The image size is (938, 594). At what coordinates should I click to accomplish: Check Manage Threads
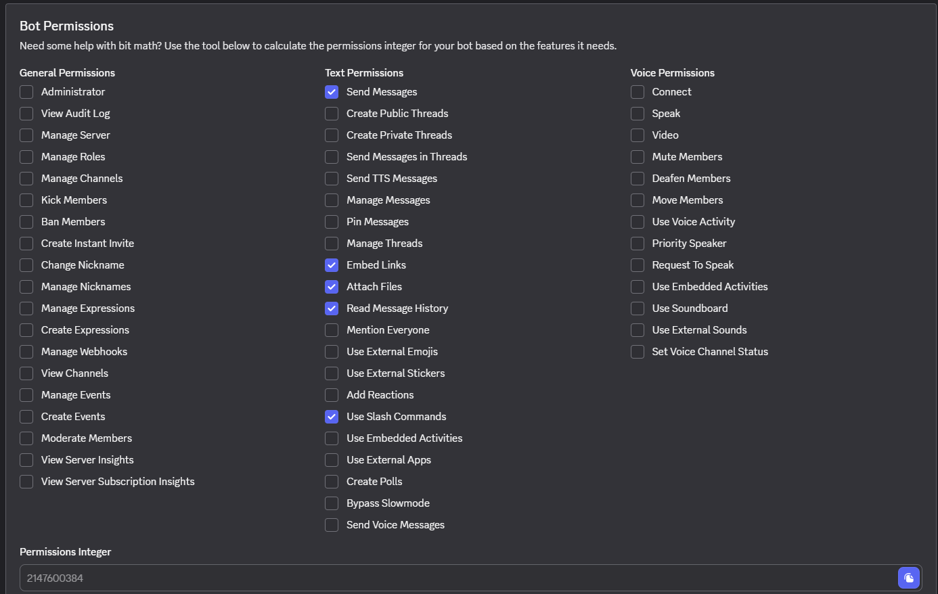coord(332,244)
